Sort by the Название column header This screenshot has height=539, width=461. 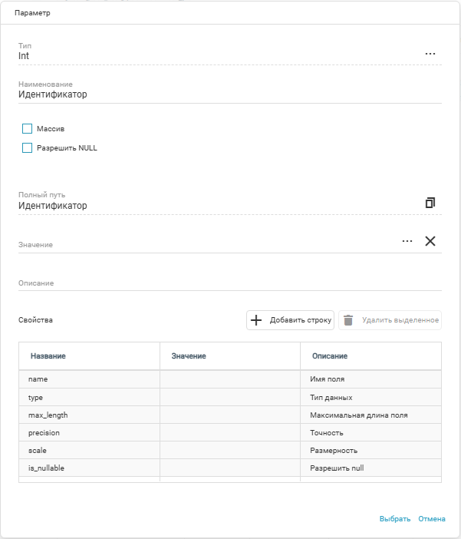coord(48,356)
